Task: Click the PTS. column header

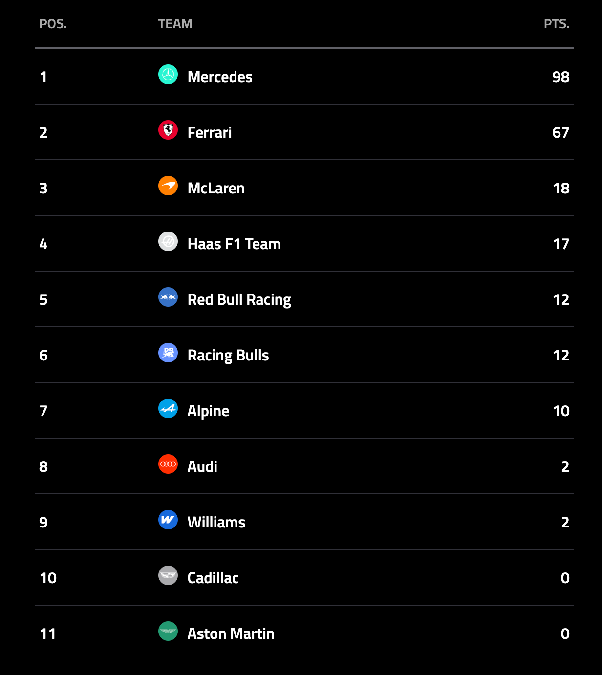Action: click(557, 24)
